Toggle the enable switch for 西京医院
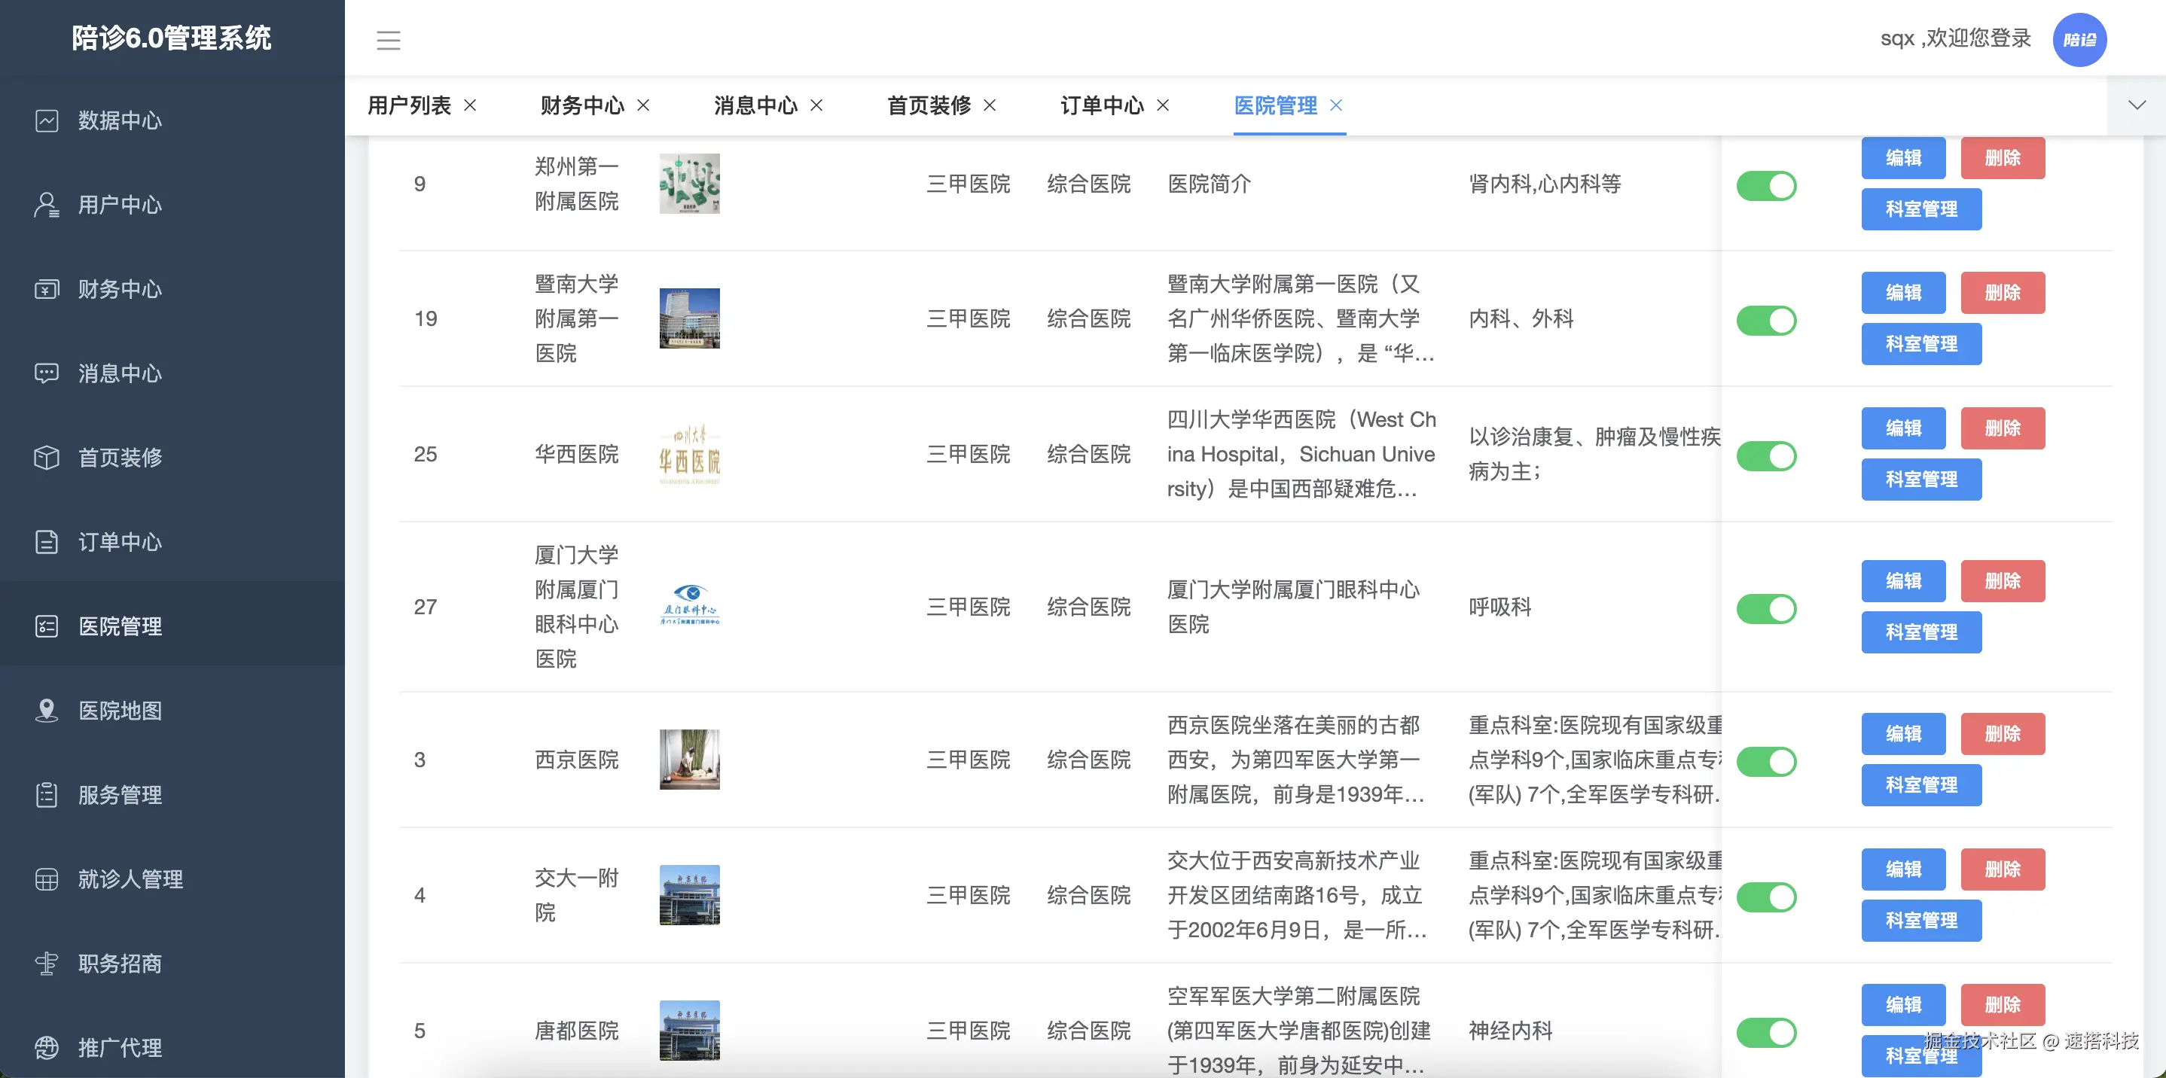The height and width of the screenshot is (1078, 2166). tap(1768, 761)
